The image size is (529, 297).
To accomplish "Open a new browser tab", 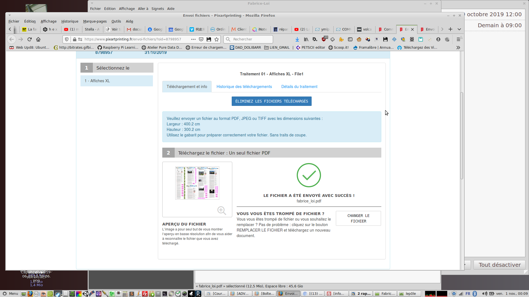I will [x=450, y=29].
